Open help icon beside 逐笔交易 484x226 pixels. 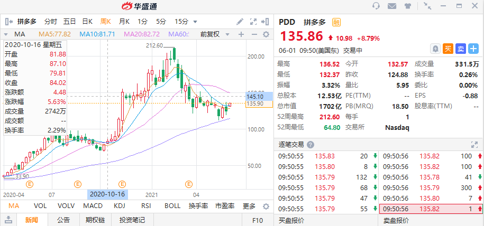click(x=311, y=145)
